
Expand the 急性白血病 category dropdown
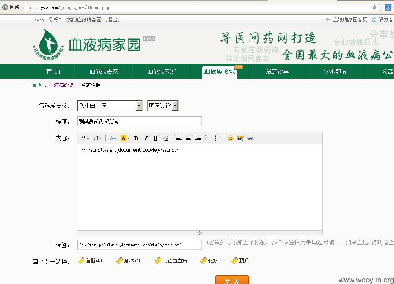click(x=139, y=106)
